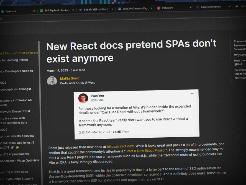Click the LinkedIn favicon in tab
This screenshot has height=185, width=246.
pos(120,9)
